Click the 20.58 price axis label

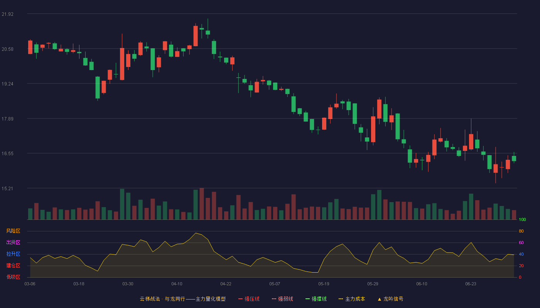(x=8, y=49)
